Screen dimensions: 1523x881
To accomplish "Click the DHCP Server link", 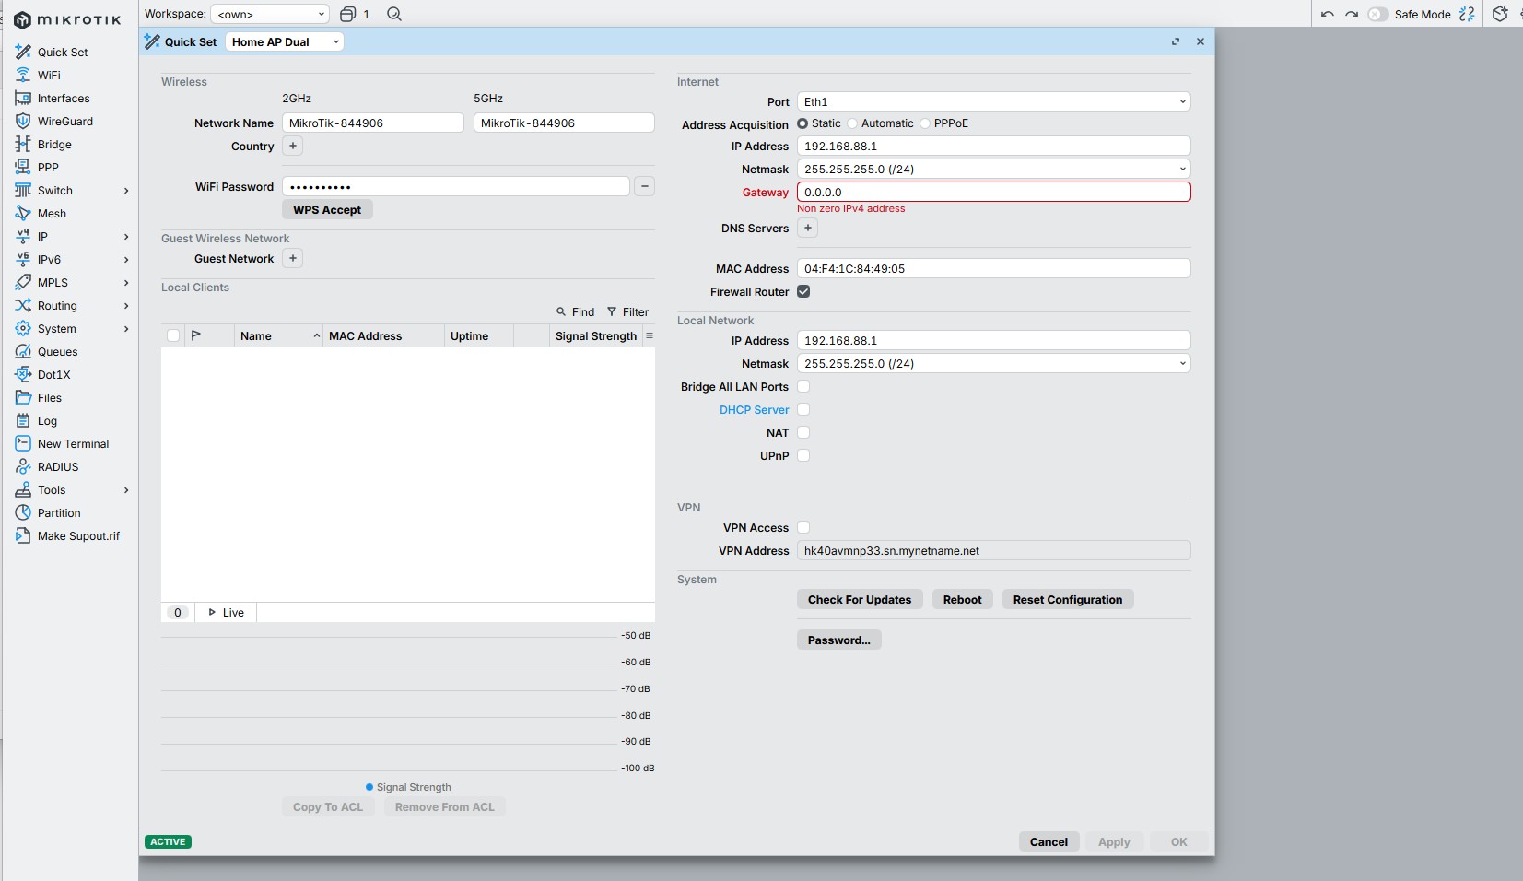I will pyautogui.click(x=754, y=409).
